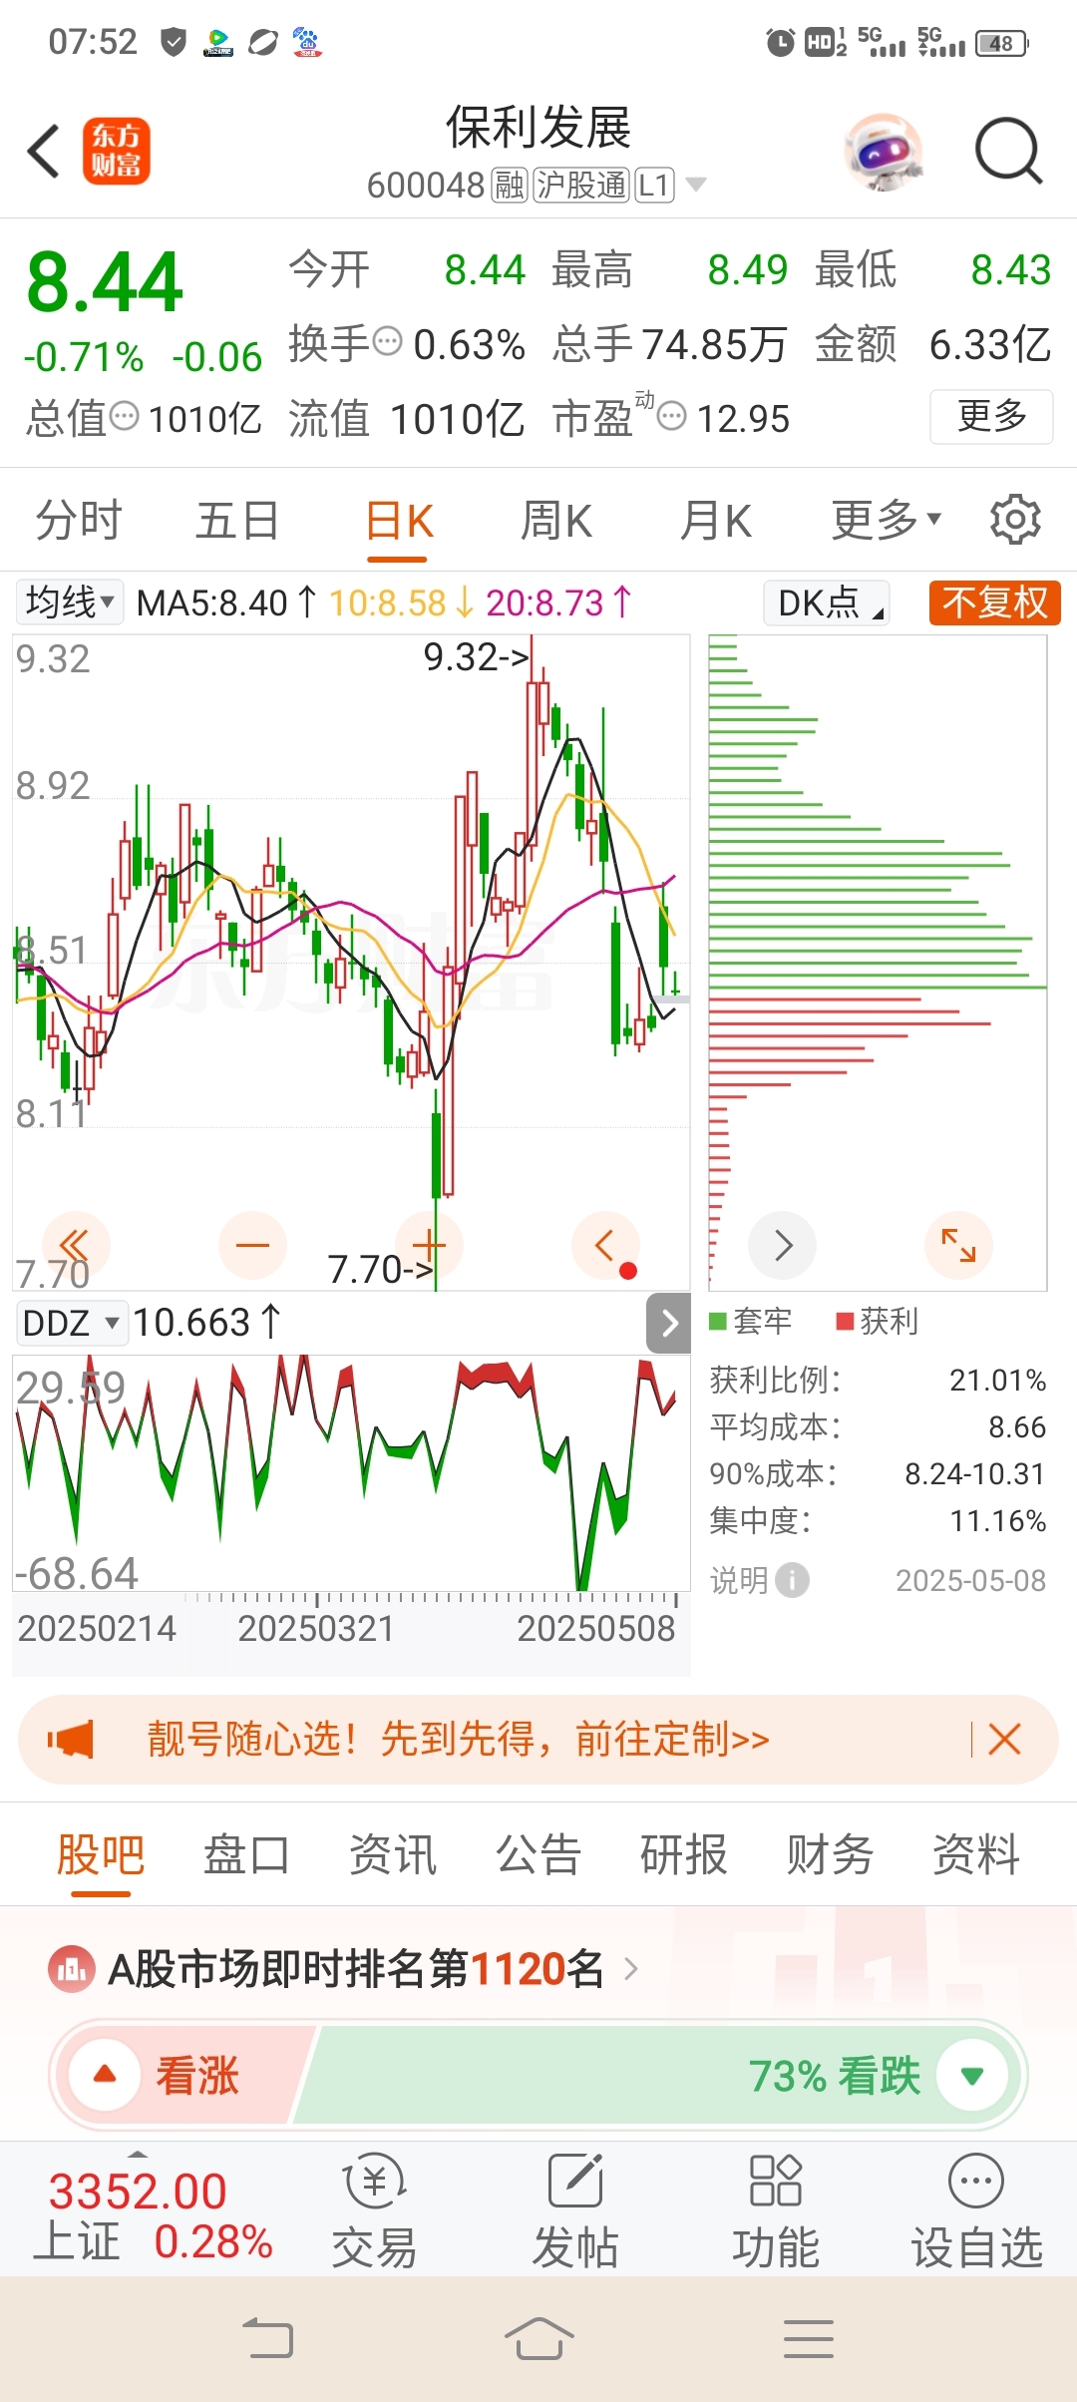Image resolution: width=1077 pixels, height=2402 pixels.
Task: Open 资料 tab
Action: [976, 1855]
